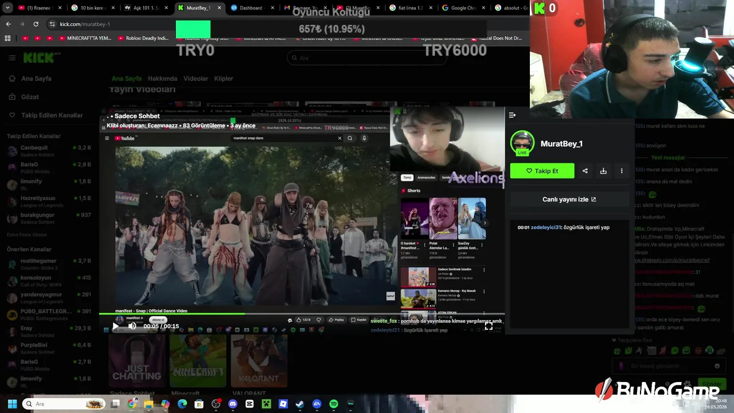Viewport: 734px width, 413px height.
Task: Expand list with Daha Fazla Göster
Action: pyautogui.click(x=27, y=235)
